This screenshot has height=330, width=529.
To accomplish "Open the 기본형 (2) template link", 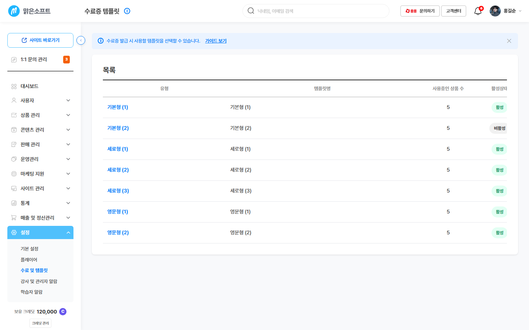I will (118, 128).
